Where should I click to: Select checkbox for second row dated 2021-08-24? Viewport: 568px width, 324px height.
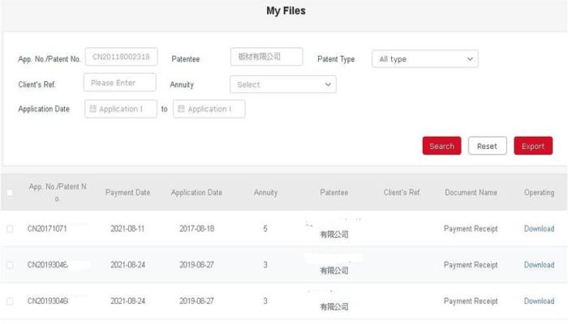[10, 265]
